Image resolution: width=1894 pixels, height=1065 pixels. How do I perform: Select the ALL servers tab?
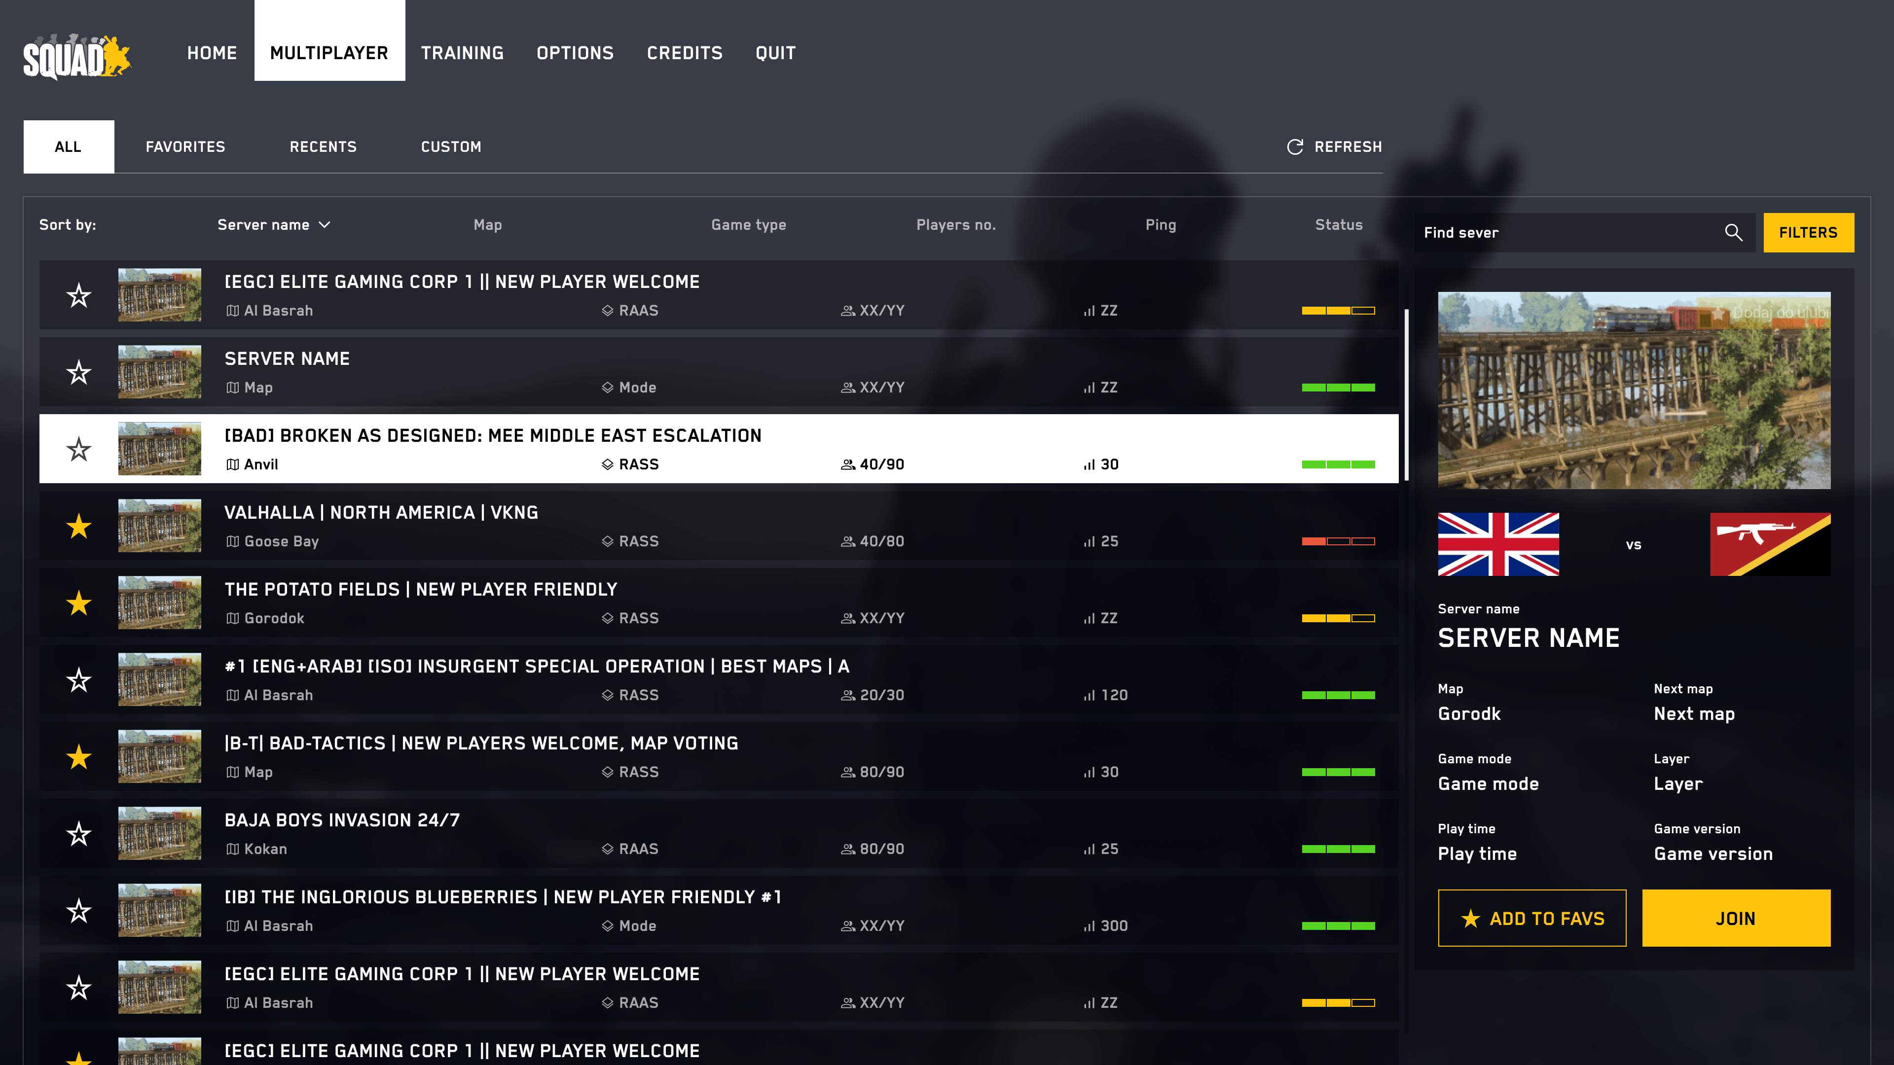pyautogui.click(x=69, y=147)
